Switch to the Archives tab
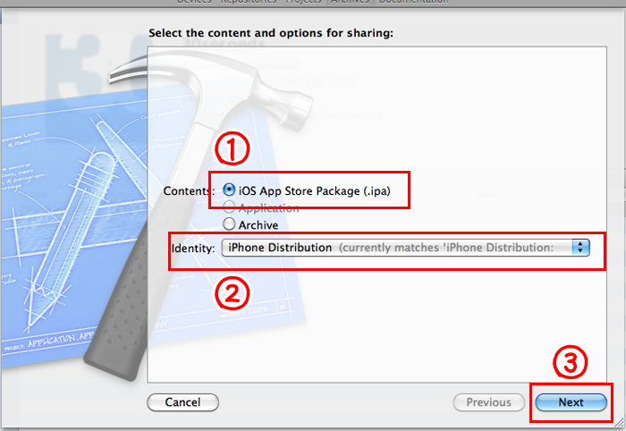 coord(351,3)
